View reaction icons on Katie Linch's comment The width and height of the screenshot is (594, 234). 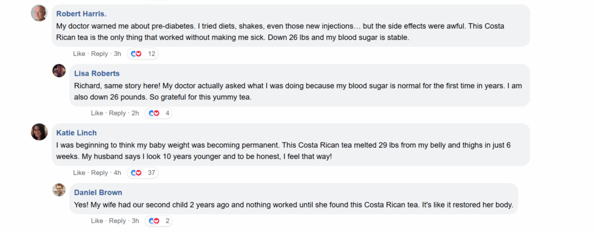click(x=136, y=173)
